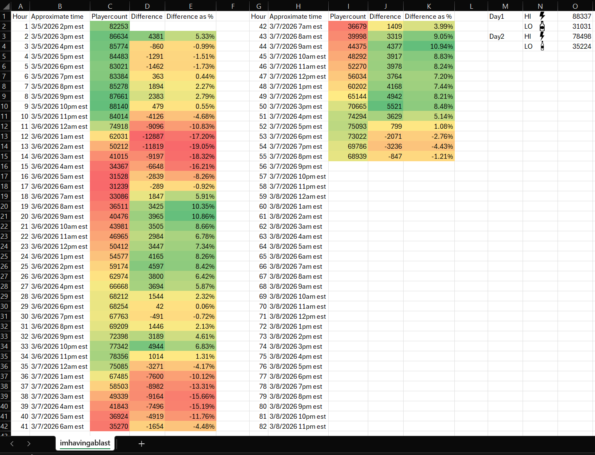The image size is (595, 455).
Task: Select the difference cell -3236
Action: [386, 146]
